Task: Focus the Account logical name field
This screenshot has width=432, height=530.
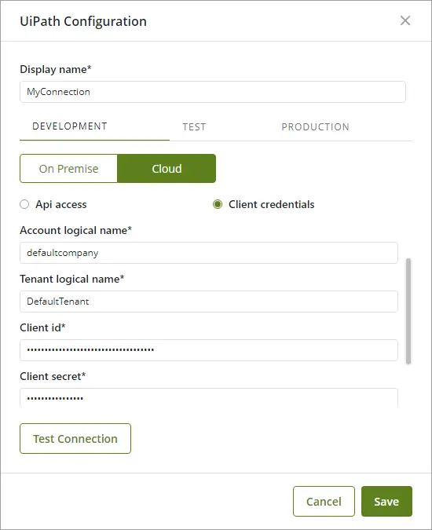Action: click(209, 253)
